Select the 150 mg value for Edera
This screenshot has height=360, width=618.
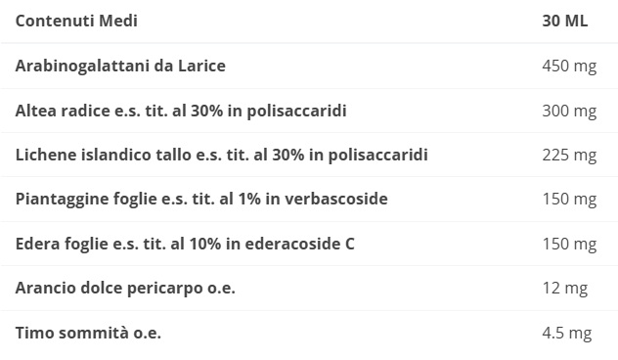click(569, 244)
